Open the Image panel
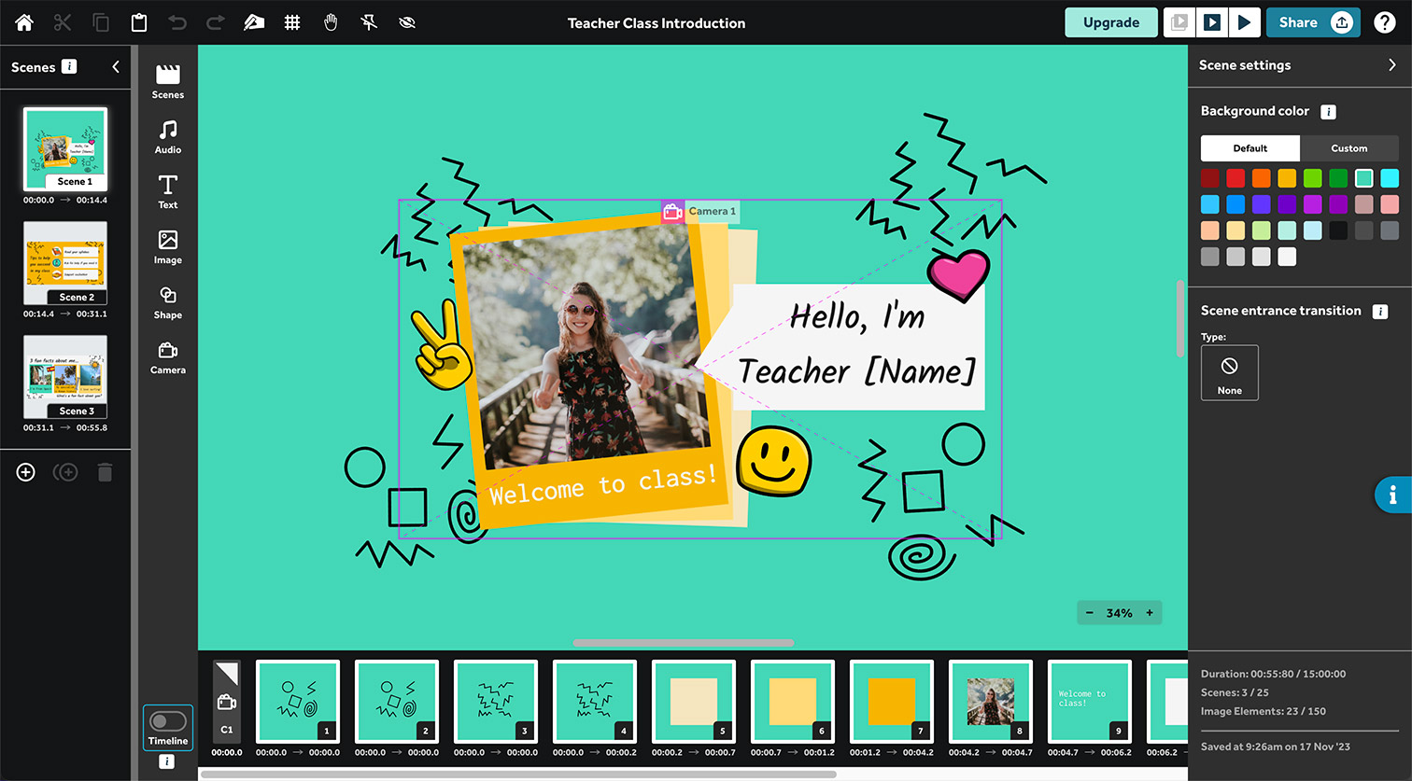This screenshot has width=1412, height=781. 167,245
